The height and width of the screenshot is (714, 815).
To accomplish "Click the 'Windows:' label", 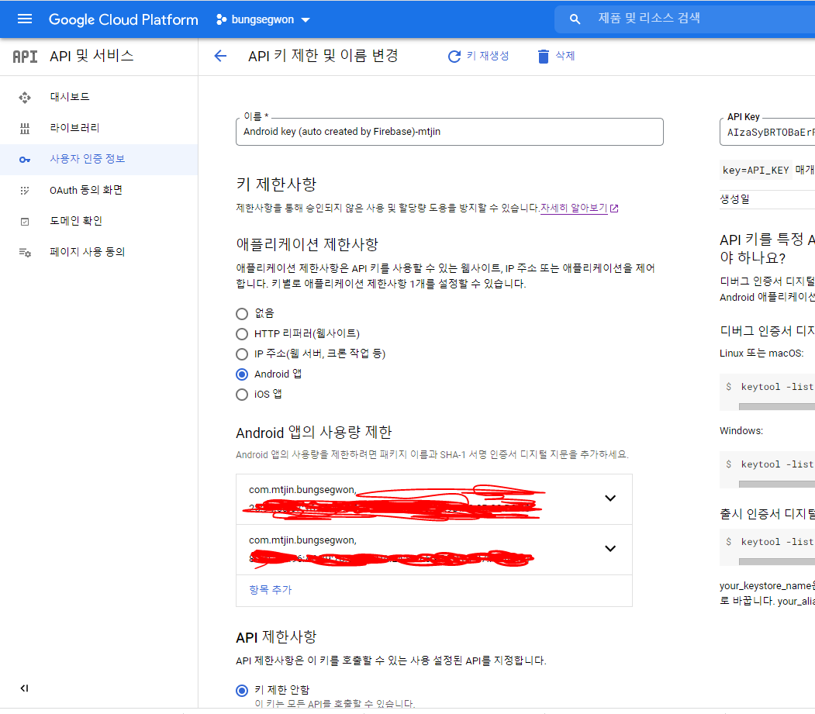I will pos(741,431).
